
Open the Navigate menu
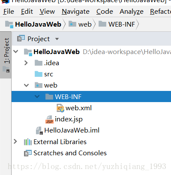[75, 12]
